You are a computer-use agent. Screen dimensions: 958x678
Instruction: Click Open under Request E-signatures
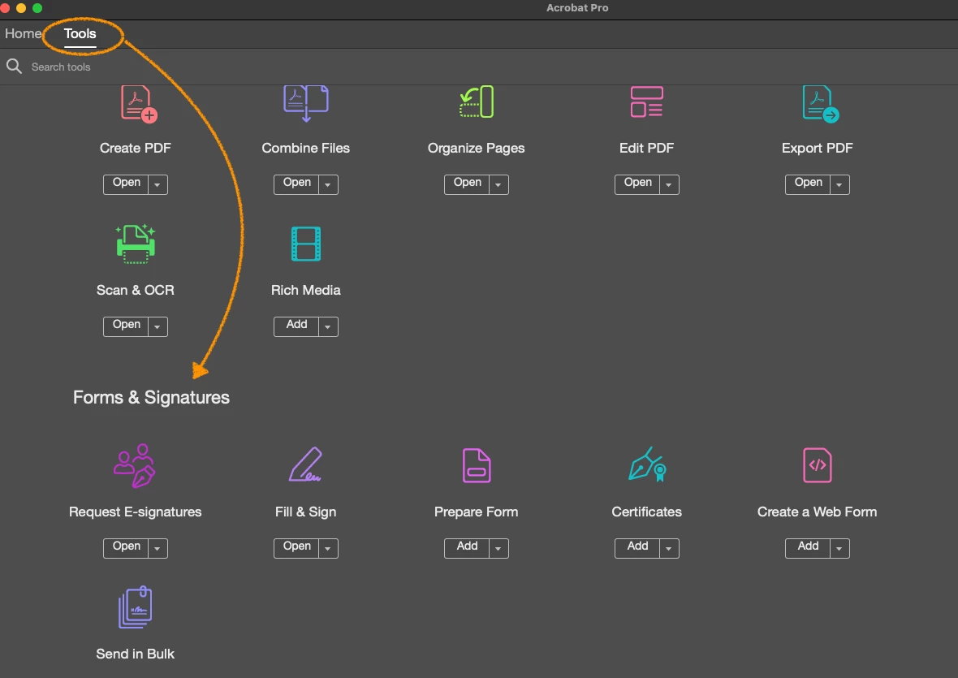tap(126, 548)
